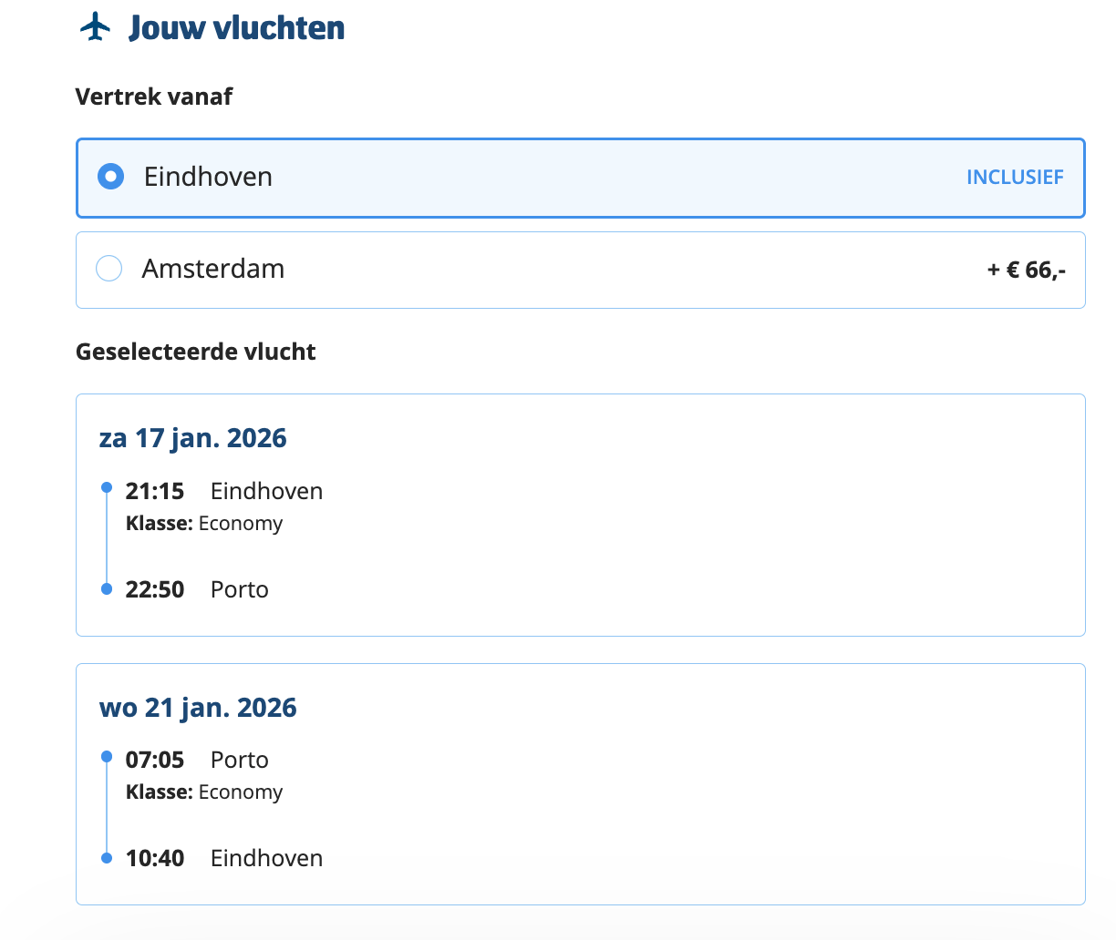Click the wo 21 jan. 2026 date heading
This screenshot has height=940, width=1116.
198,708
